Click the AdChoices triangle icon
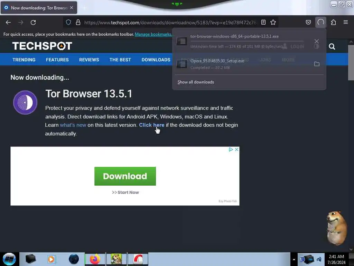Viewport: 354px width, 266px height. [231, 150]
